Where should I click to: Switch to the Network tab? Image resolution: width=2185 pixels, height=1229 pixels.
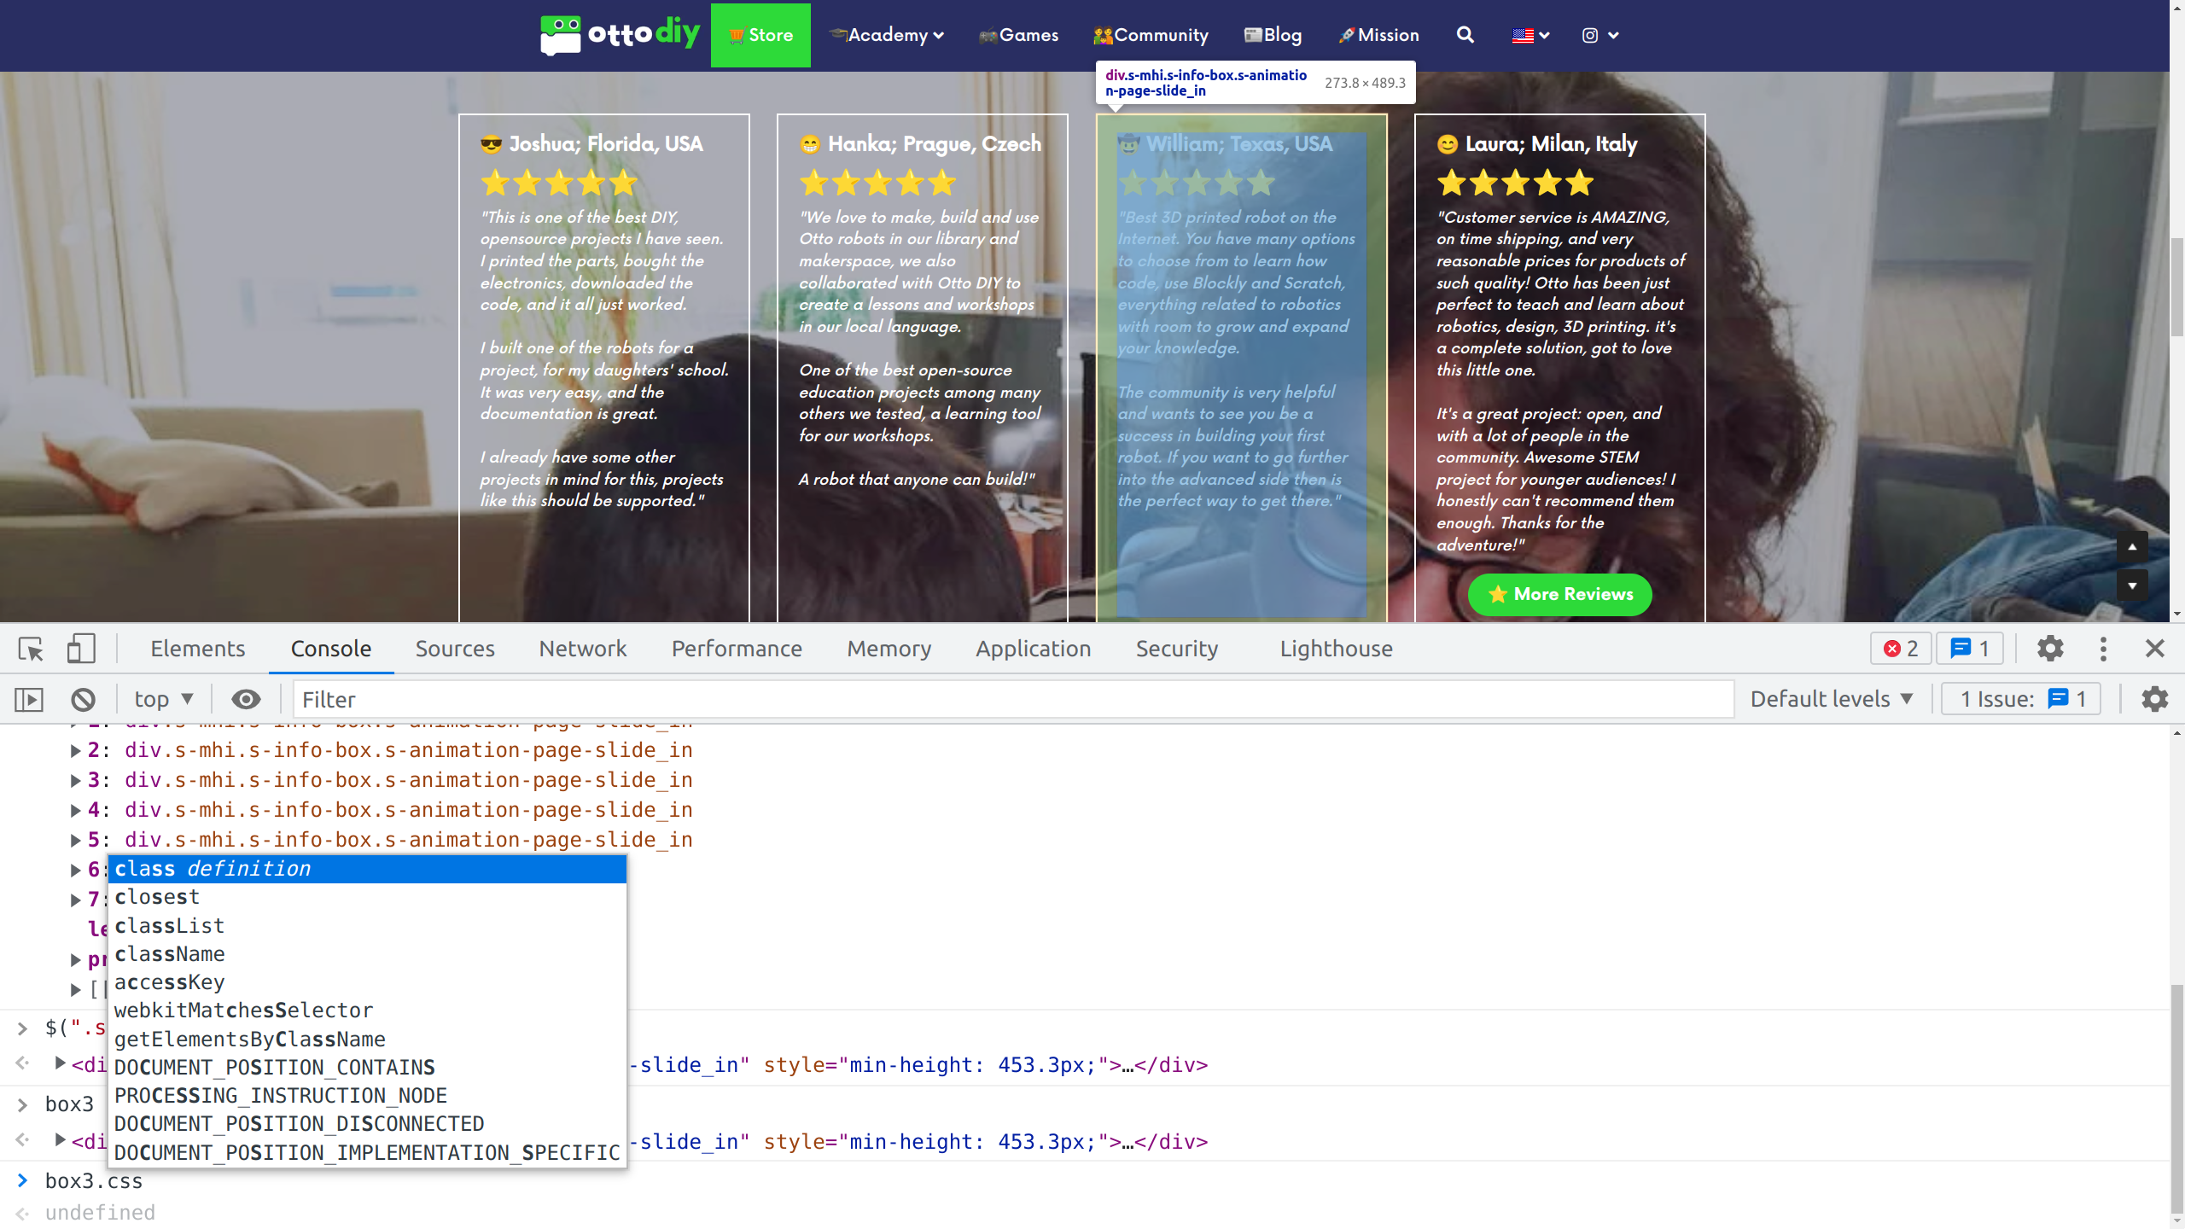582,649
